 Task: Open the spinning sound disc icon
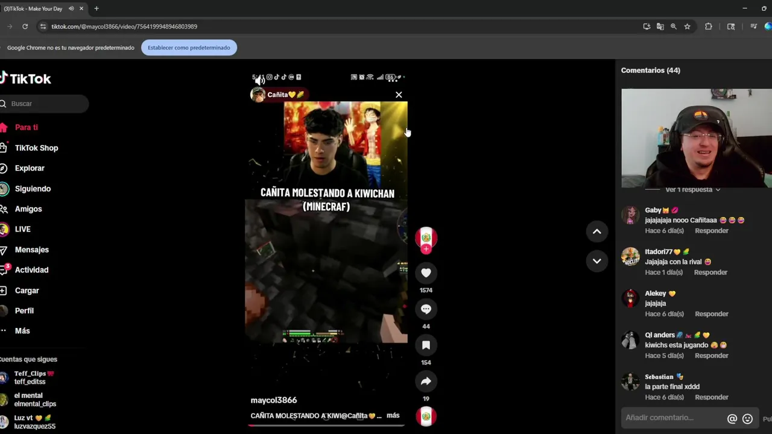pos(426,417)
